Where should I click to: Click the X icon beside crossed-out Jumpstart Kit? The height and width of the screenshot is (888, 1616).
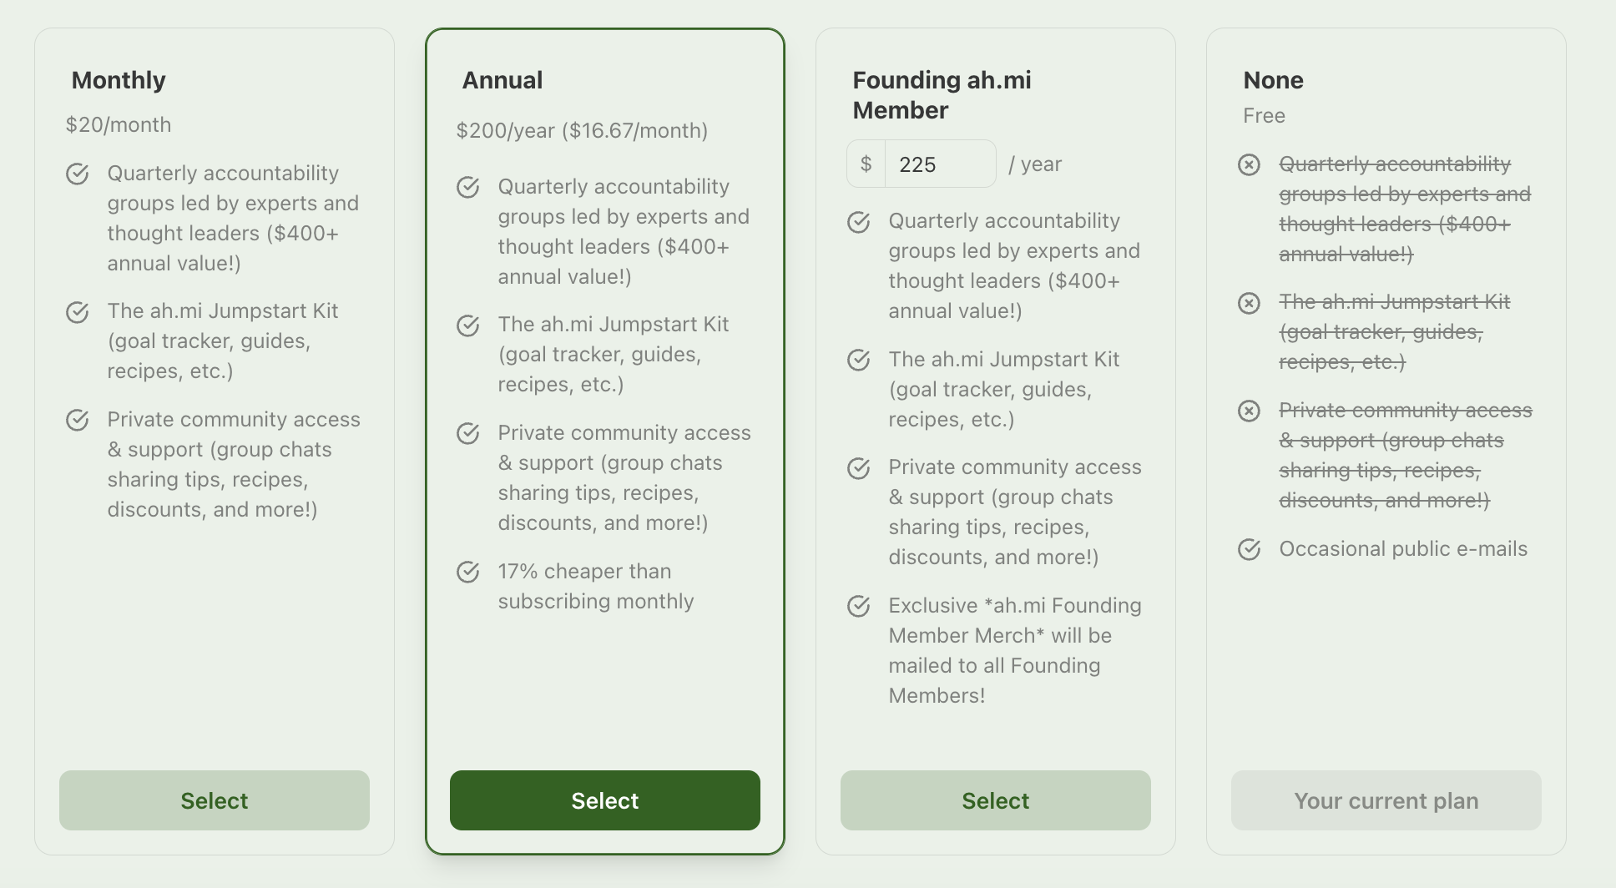(x=1250, y=302)
